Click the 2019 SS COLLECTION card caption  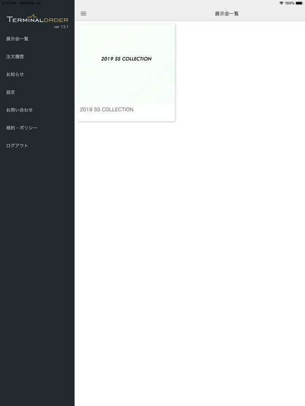[106, 109]
